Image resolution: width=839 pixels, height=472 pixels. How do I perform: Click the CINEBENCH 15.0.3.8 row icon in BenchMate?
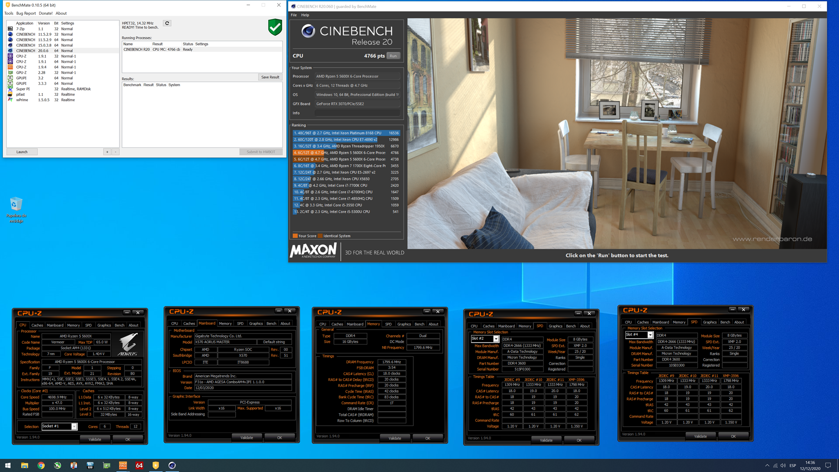(x=10, y=45)
